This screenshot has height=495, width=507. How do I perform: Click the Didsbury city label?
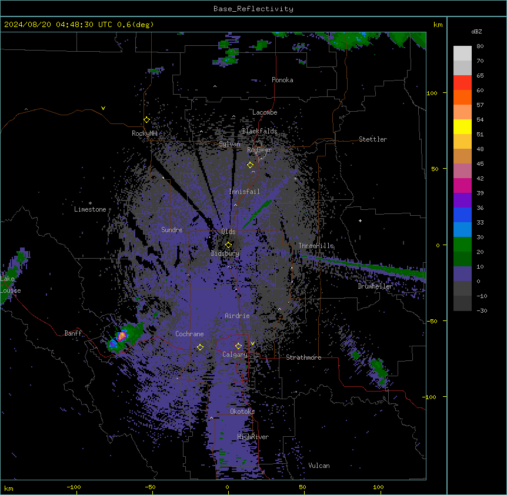225,253
